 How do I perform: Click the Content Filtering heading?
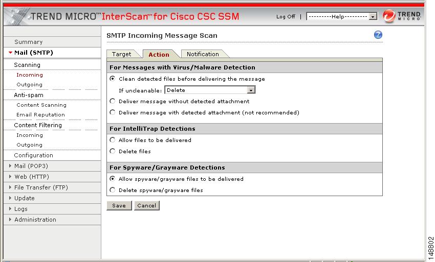[x=38, y=125]
